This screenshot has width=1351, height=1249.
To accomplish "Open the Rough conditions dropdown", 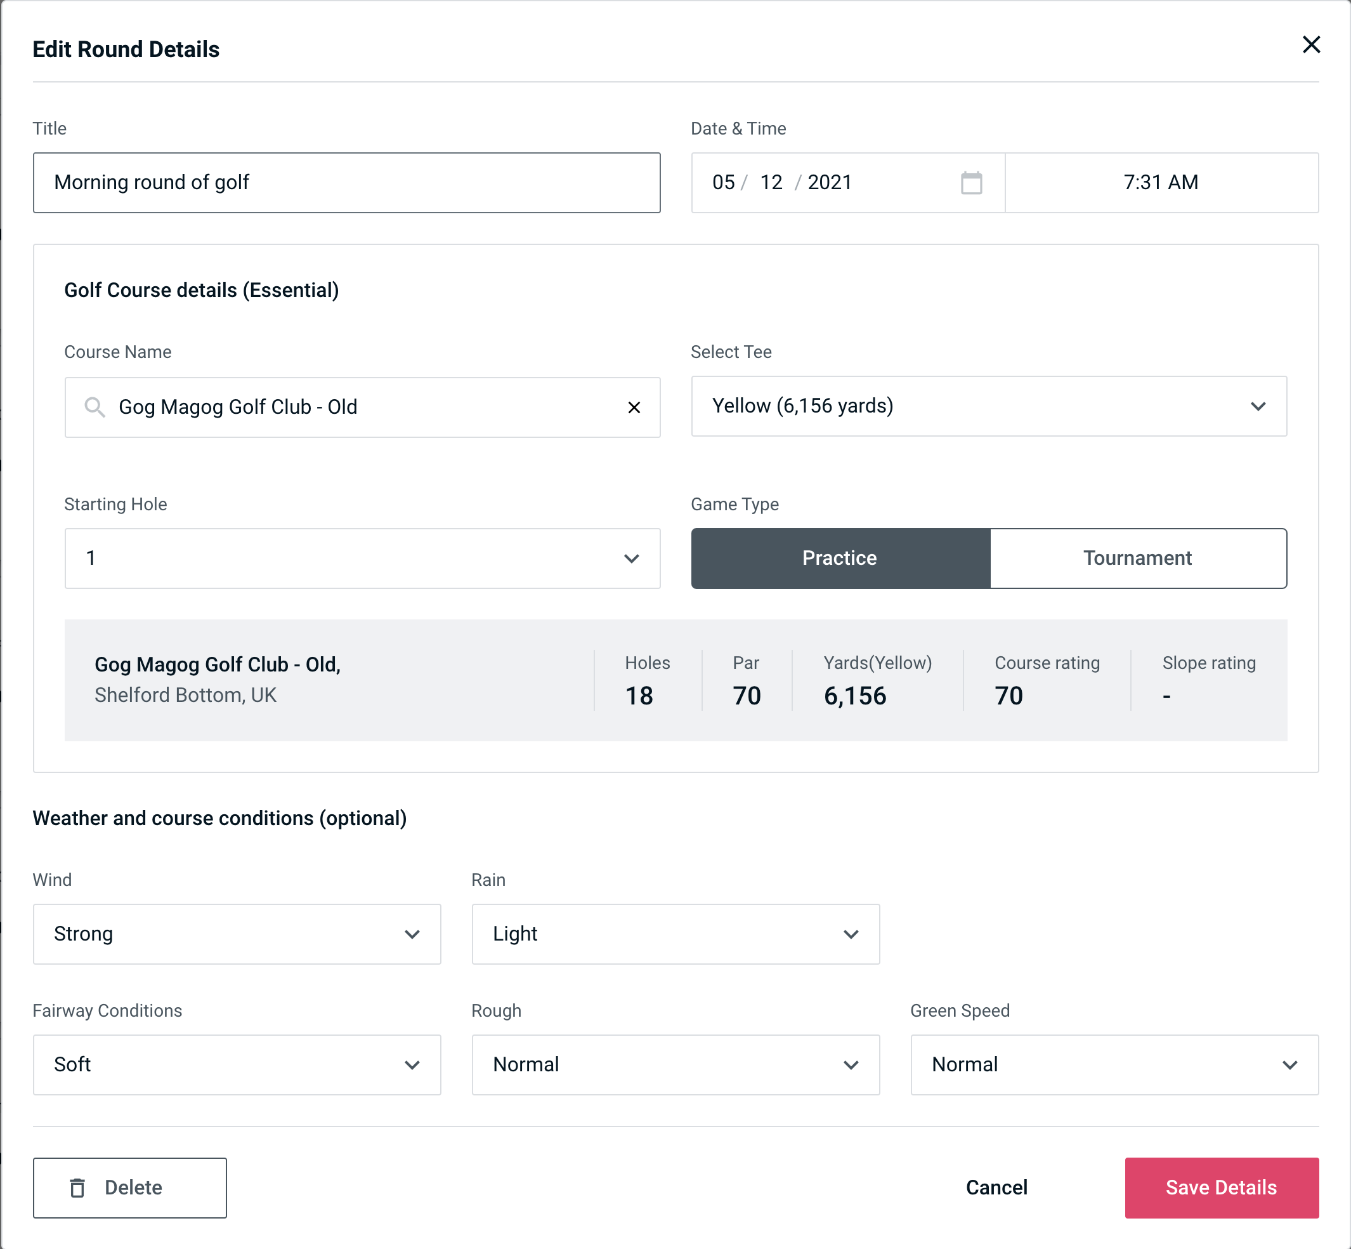I will (x=675, y=1064).
